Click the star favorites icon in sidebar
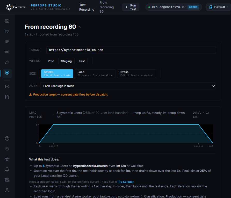 7,159
